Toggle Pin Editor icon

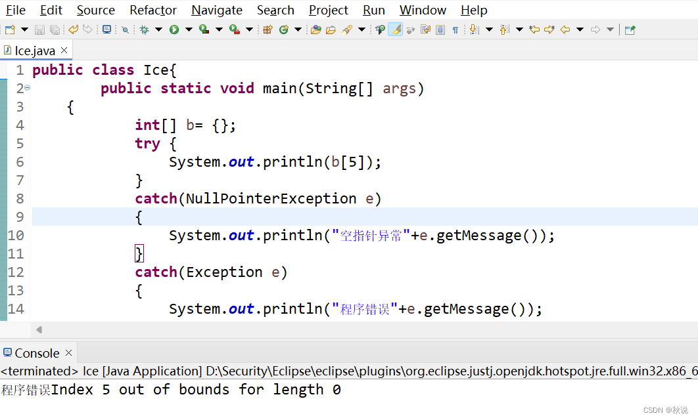pyautogui.click(x=630, y=30)
